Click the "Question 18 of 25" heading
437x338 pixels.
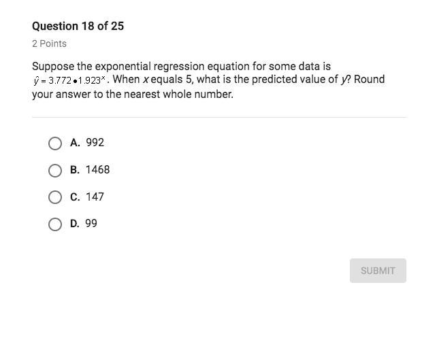point(78,26)
